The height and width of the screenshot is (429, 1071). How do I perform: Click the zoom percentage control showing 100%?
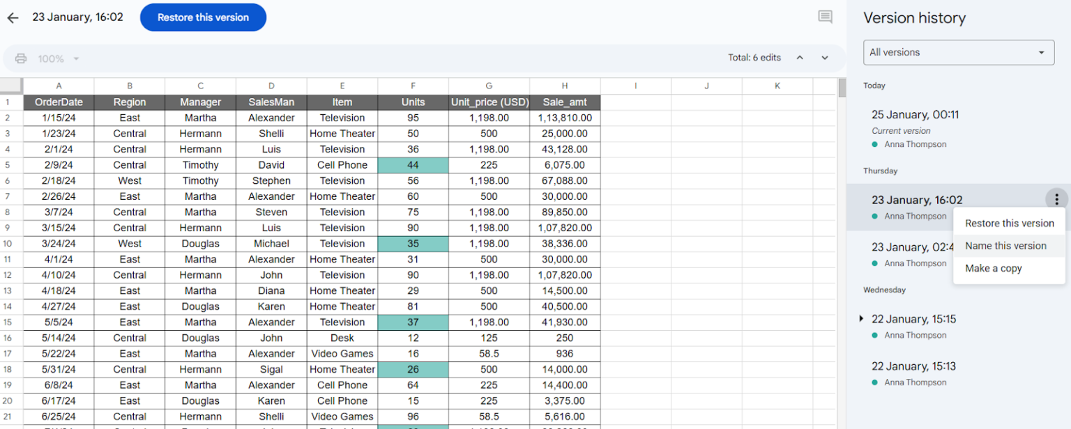pos(52,58)
